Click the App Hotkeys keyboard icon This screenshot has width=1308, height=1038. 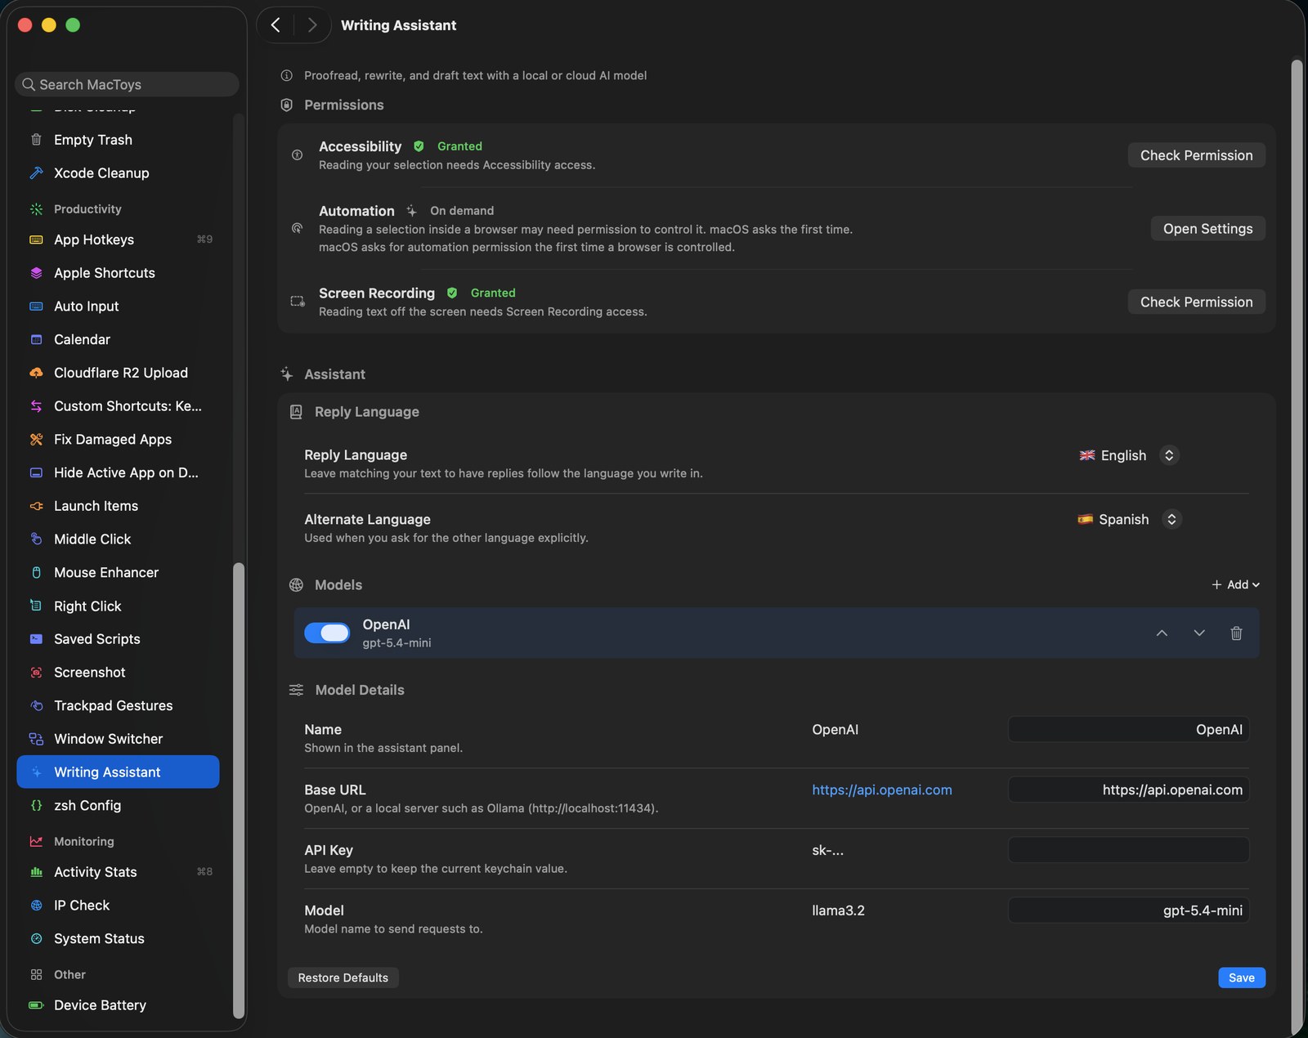36,239
